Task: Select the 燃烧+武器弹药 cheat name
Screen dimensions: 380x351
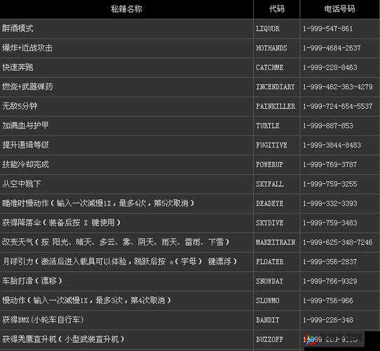Action: [27, 86]
